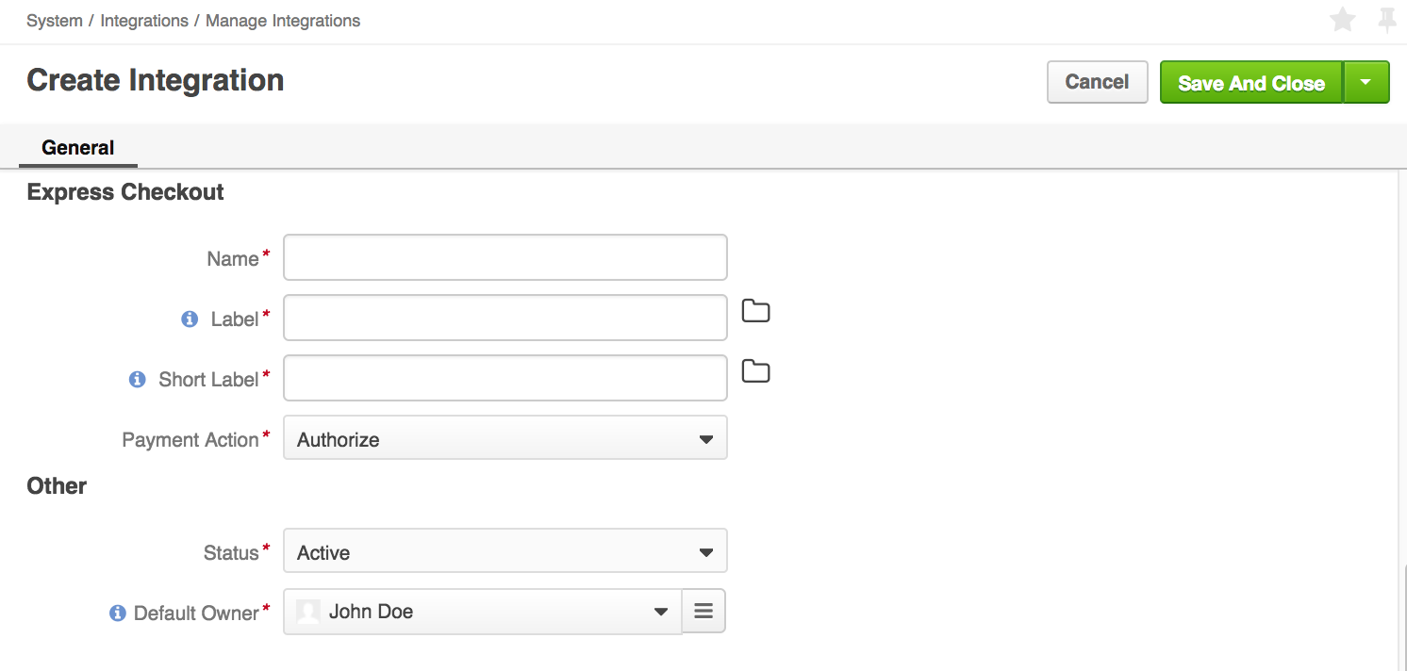1407x671 pixels.
Task: Click the Cancel button
Action: (1097, 82)
